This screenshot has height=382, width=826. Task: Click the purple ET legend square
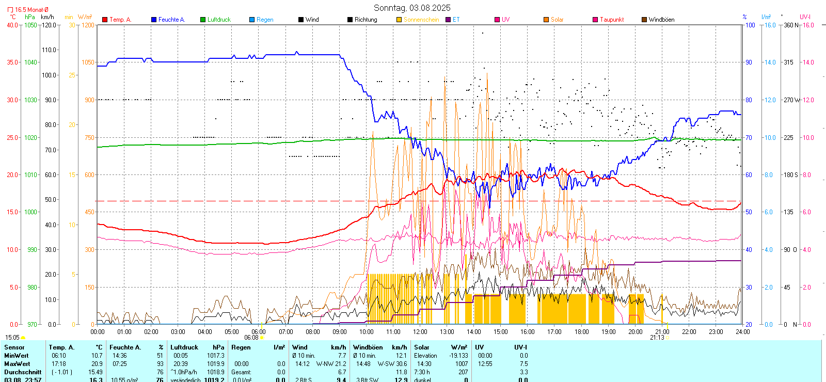[448, 20]
